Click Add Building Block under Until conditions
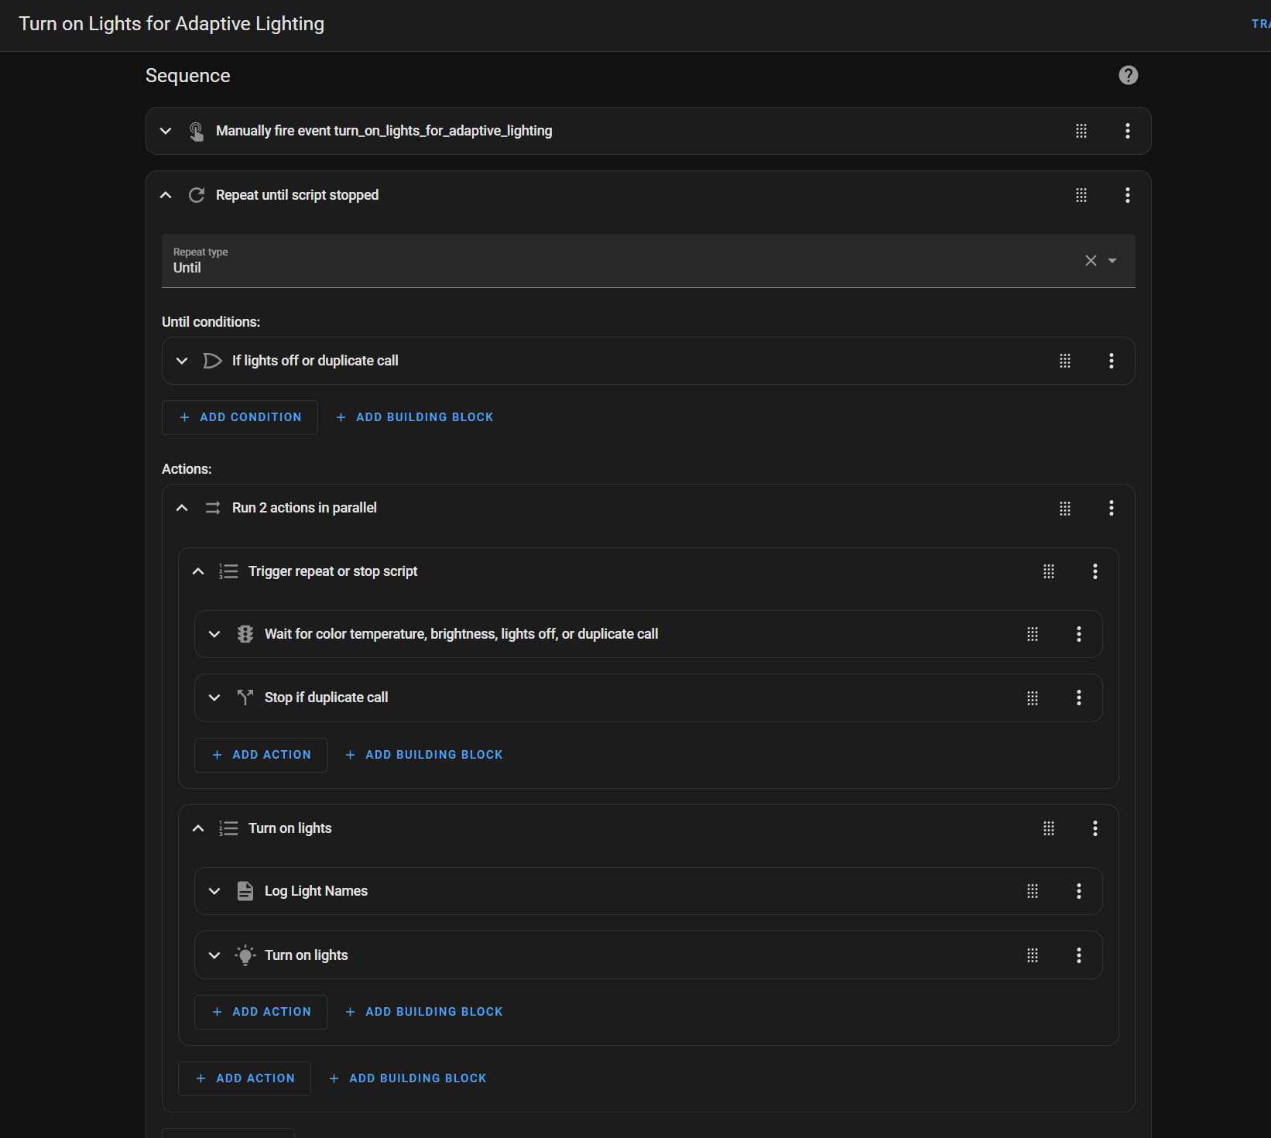 point(415,417)
